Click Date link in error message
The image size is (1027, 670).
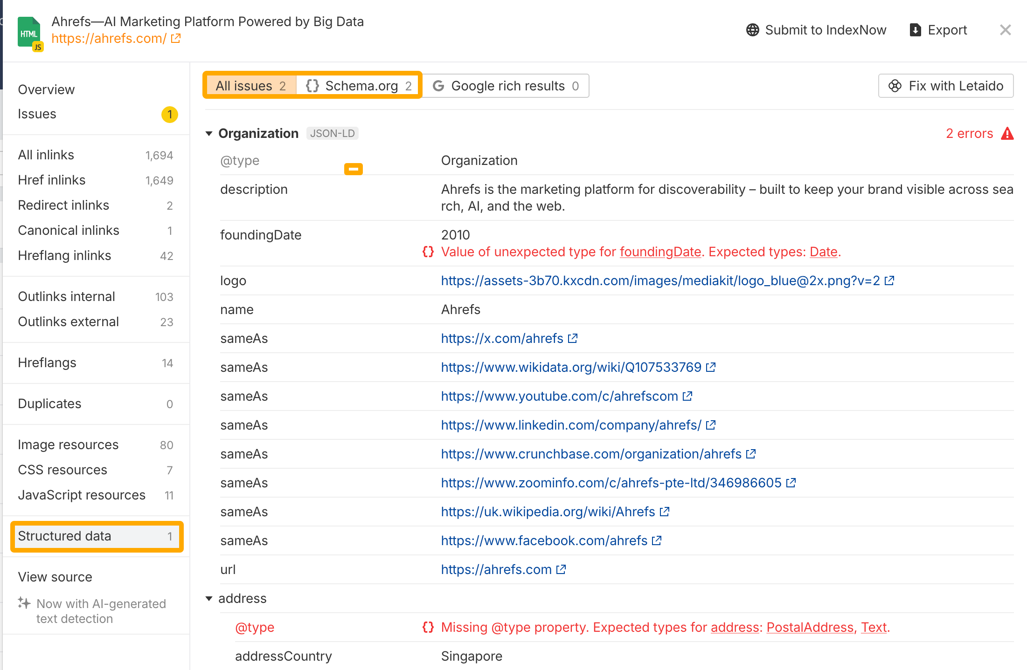click(823, 252)
